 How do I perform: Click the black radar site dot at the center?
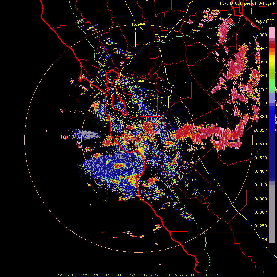(x=138, y=138)
